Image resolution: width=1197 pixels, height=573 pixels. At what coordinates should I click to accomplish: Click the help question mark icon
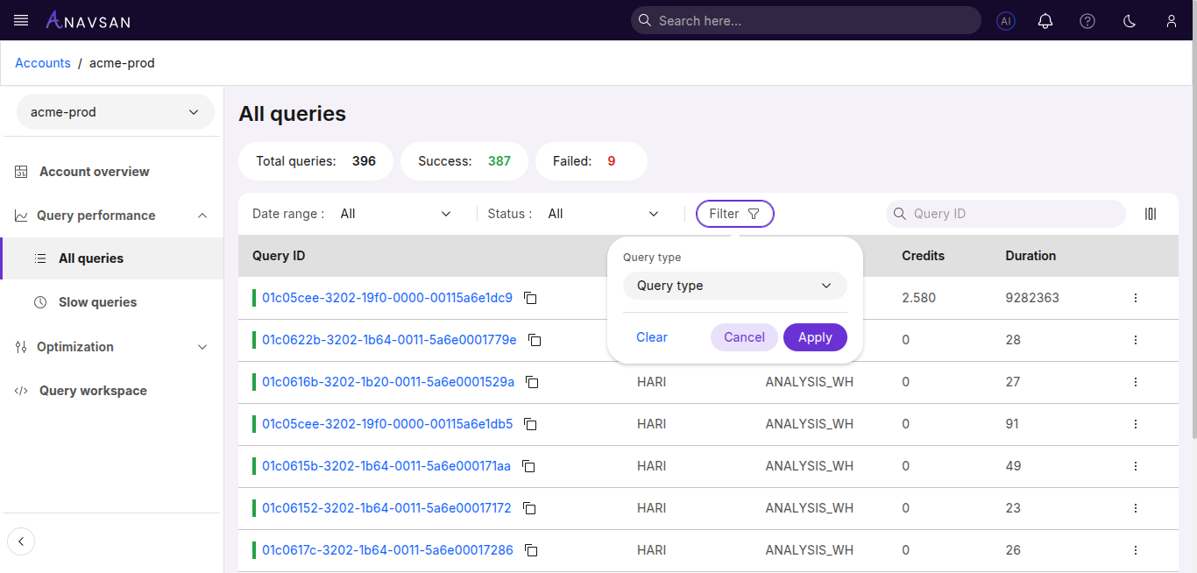1087,21
